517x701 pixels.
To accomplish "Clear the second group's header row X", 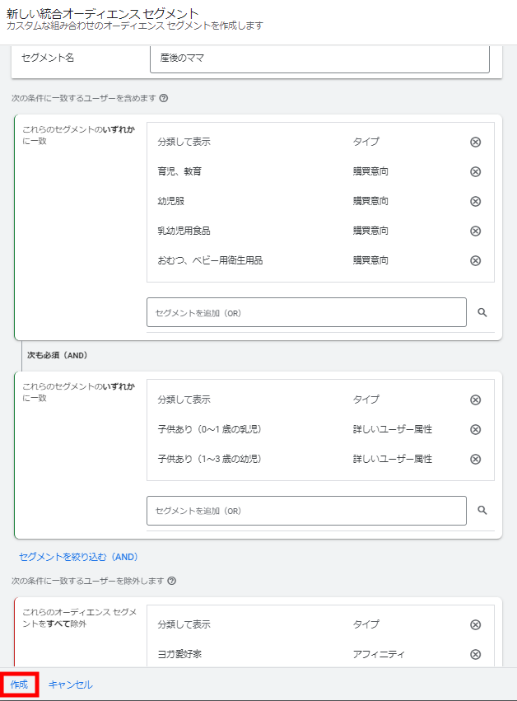I will point(475,400).
